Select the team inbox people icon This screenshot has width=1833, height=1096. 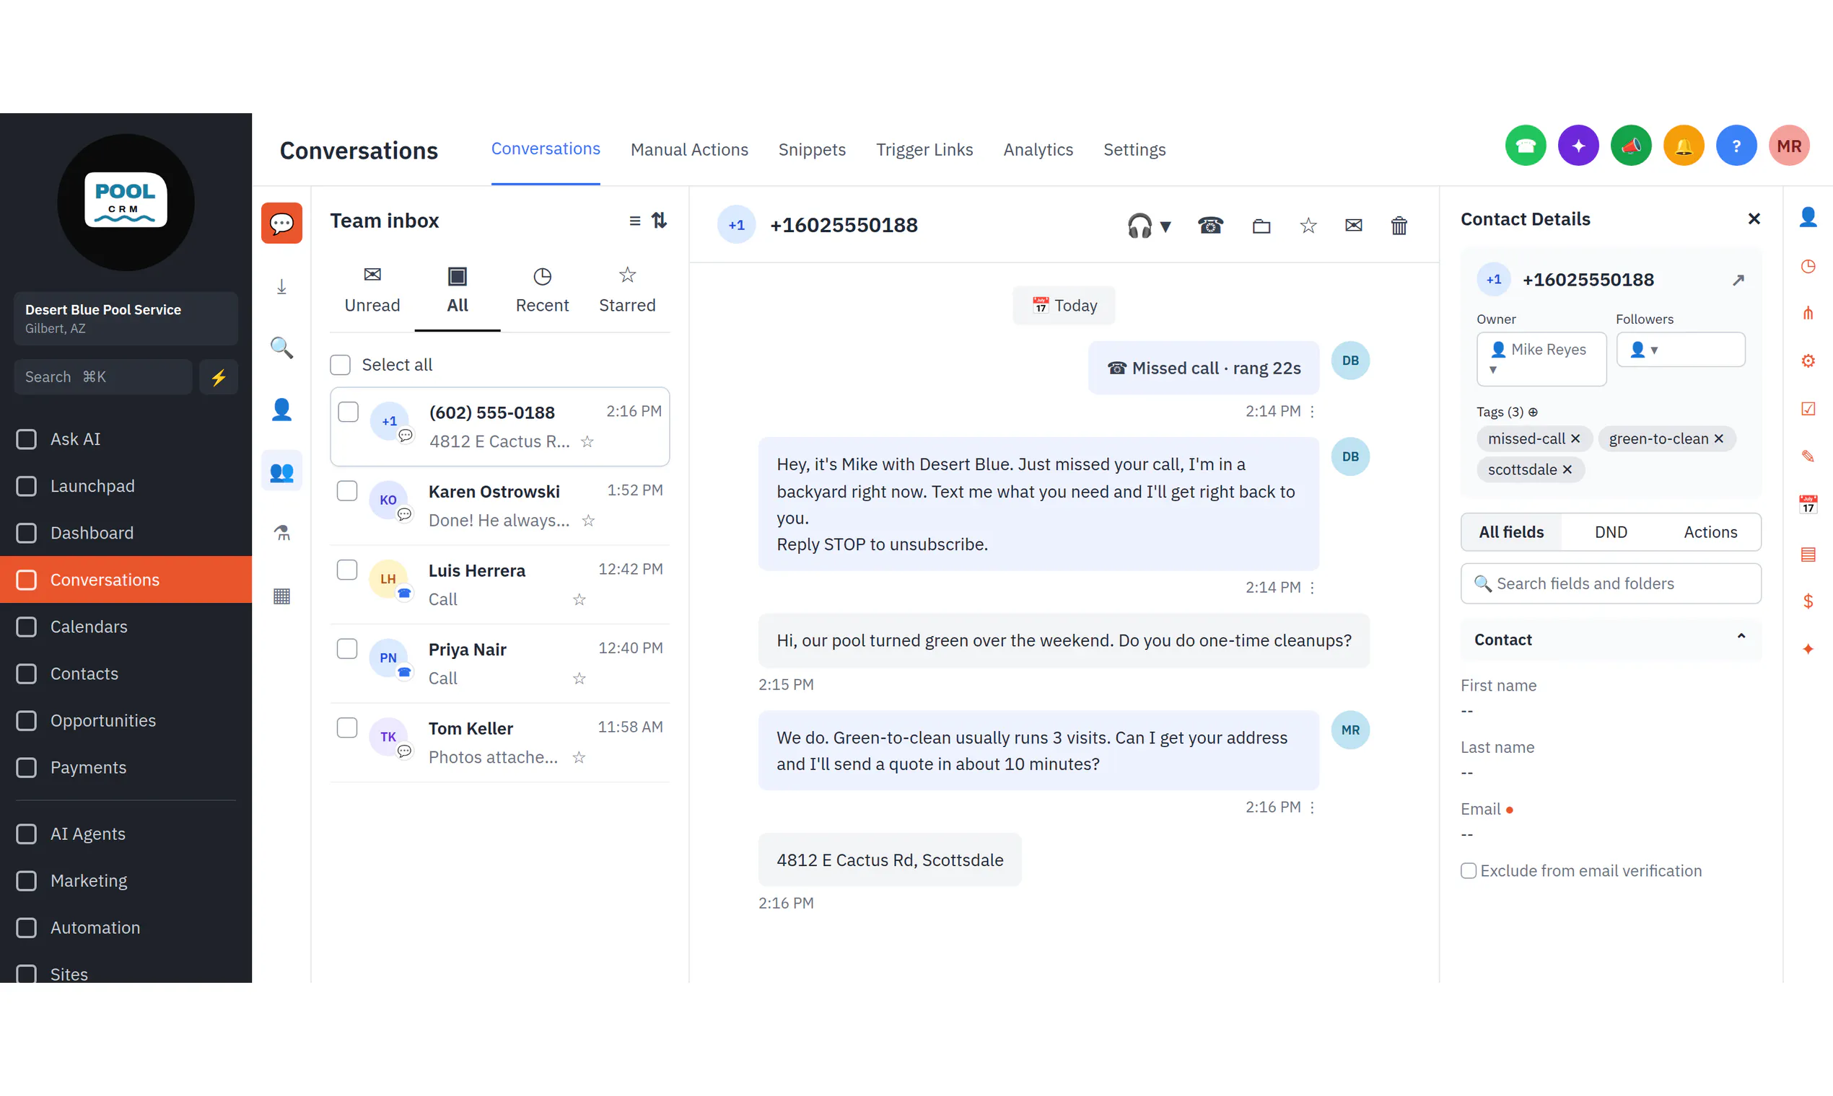coord(281,471)
